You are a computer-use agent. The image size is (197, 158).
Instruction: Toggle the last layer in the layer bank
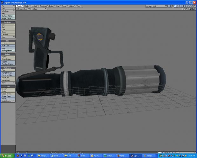click(192, 6)
